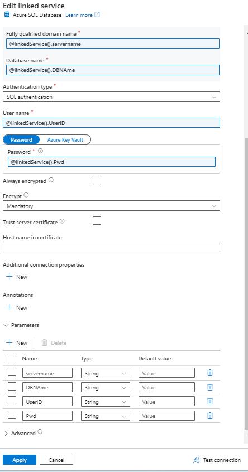Open the Learn more link

[79, 15]
